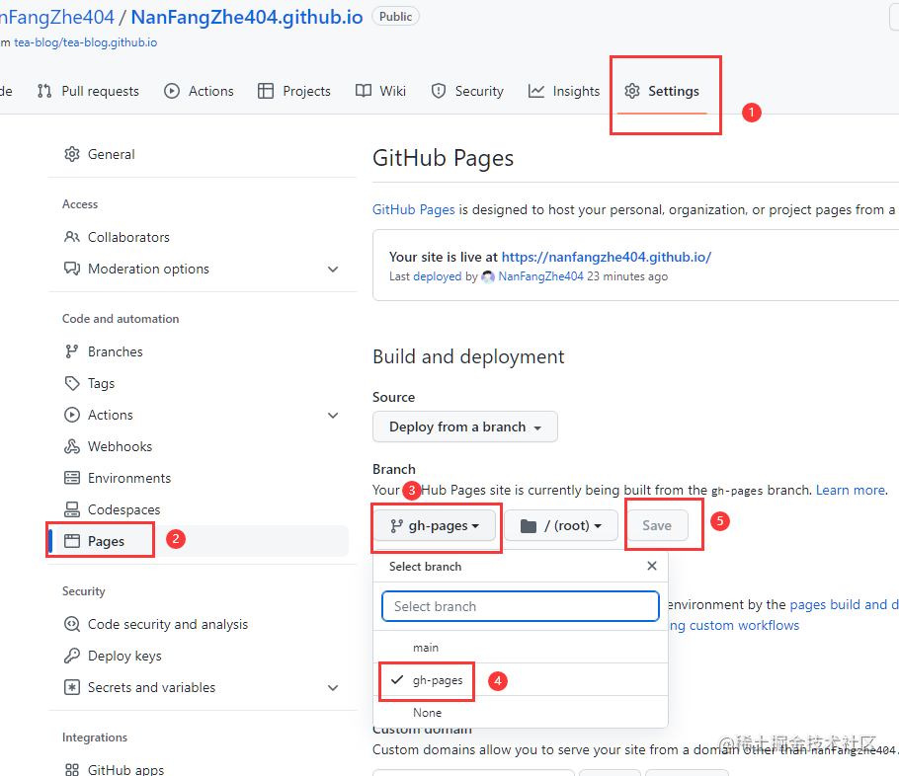Click the Moderation options comment icon
The height and width of the screenshot is (776, 899).
coord(72,269)
